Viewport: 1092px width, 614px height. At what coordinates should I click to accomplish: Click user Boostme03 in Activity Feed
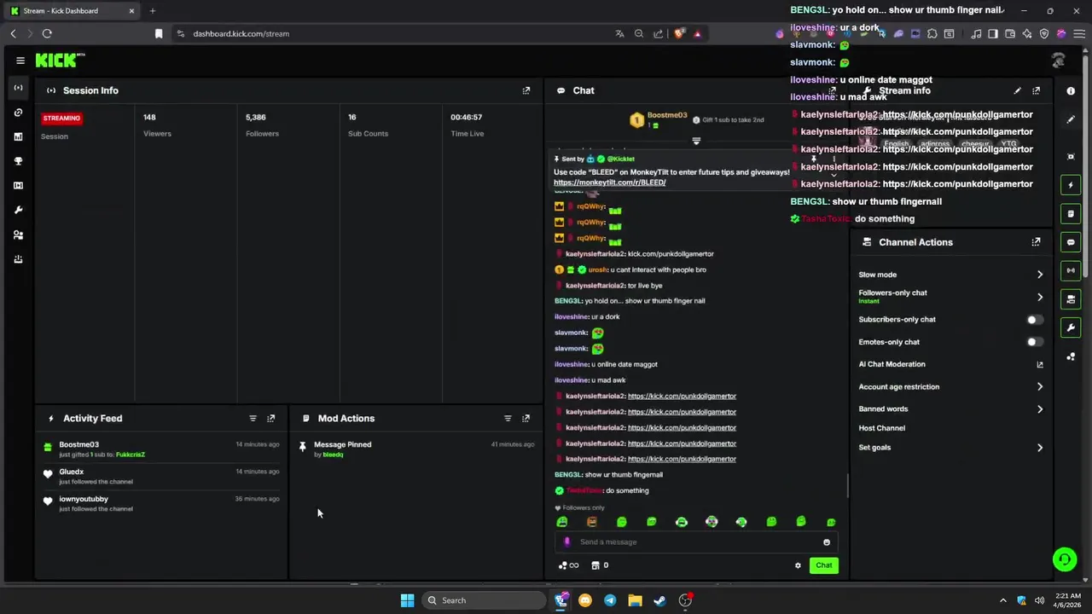pos(78,444)
